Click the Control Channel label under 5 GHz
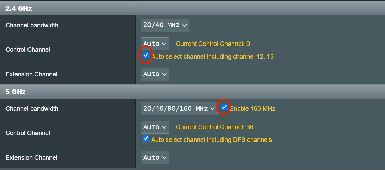385x170 pixels. pos(28,133)
